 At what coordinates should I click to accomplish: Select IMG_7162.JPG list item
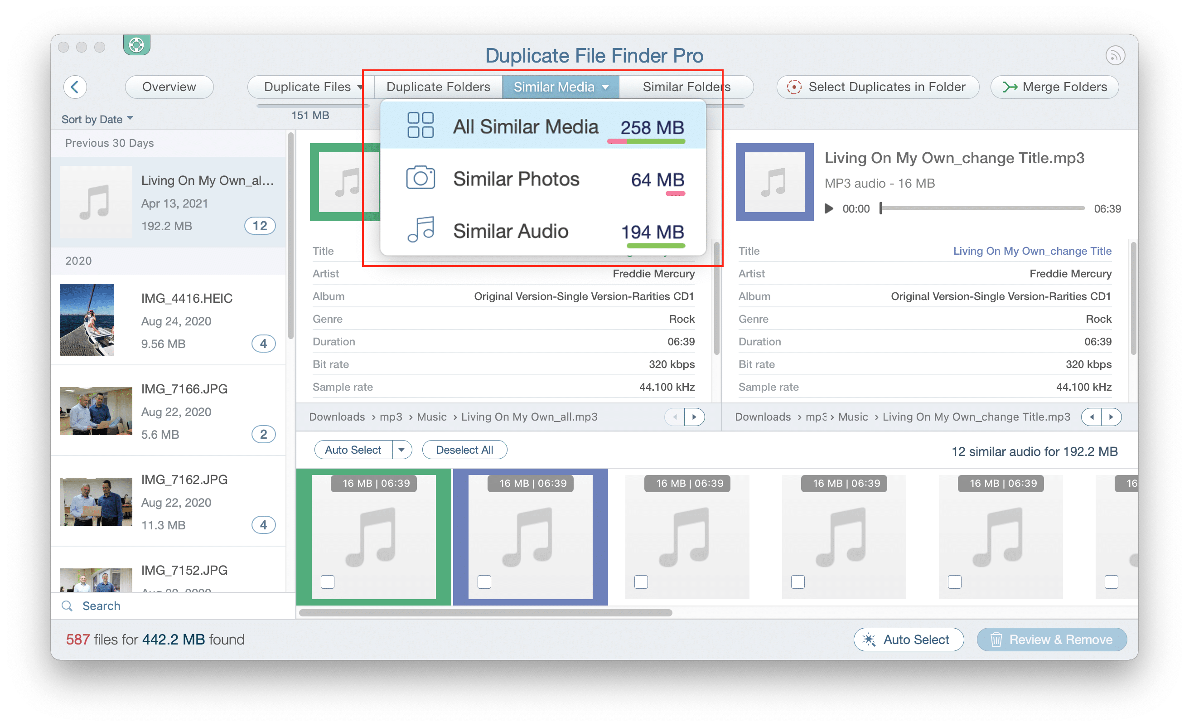(169, 502)
